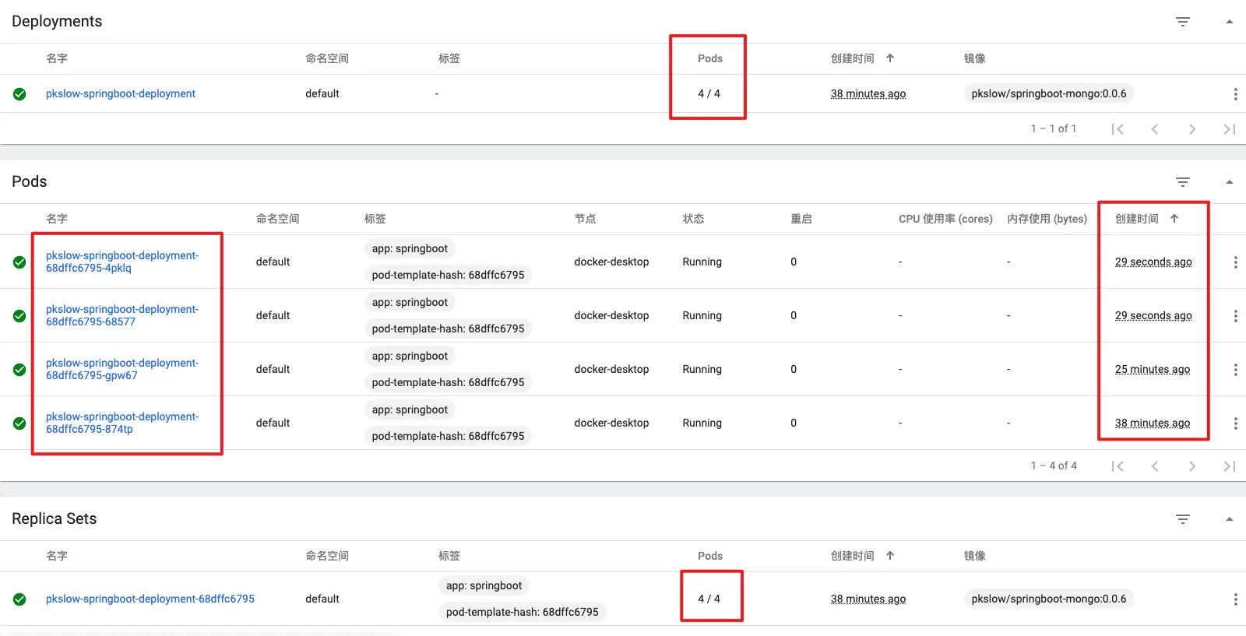This screenshot has height=636, width=1246.
Task: Go to next page in Deployments pagination
Action: click(1192, 129)
